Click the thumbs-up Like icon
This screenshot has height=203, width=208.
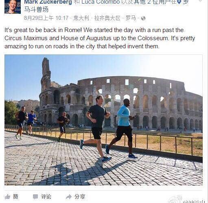[7, 197]
